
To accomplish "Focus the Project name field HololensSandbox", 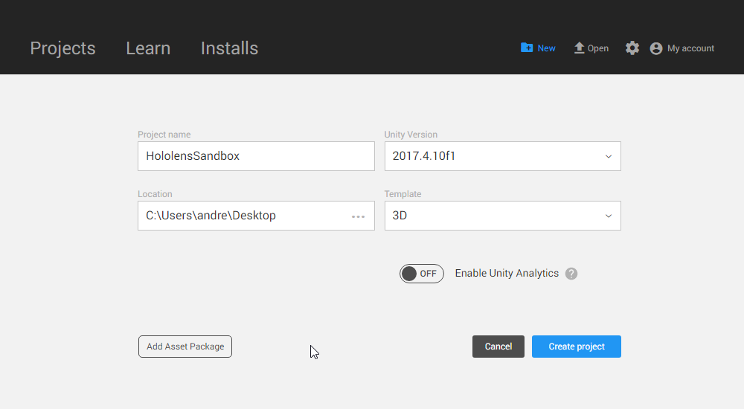I will pos(256,157).
